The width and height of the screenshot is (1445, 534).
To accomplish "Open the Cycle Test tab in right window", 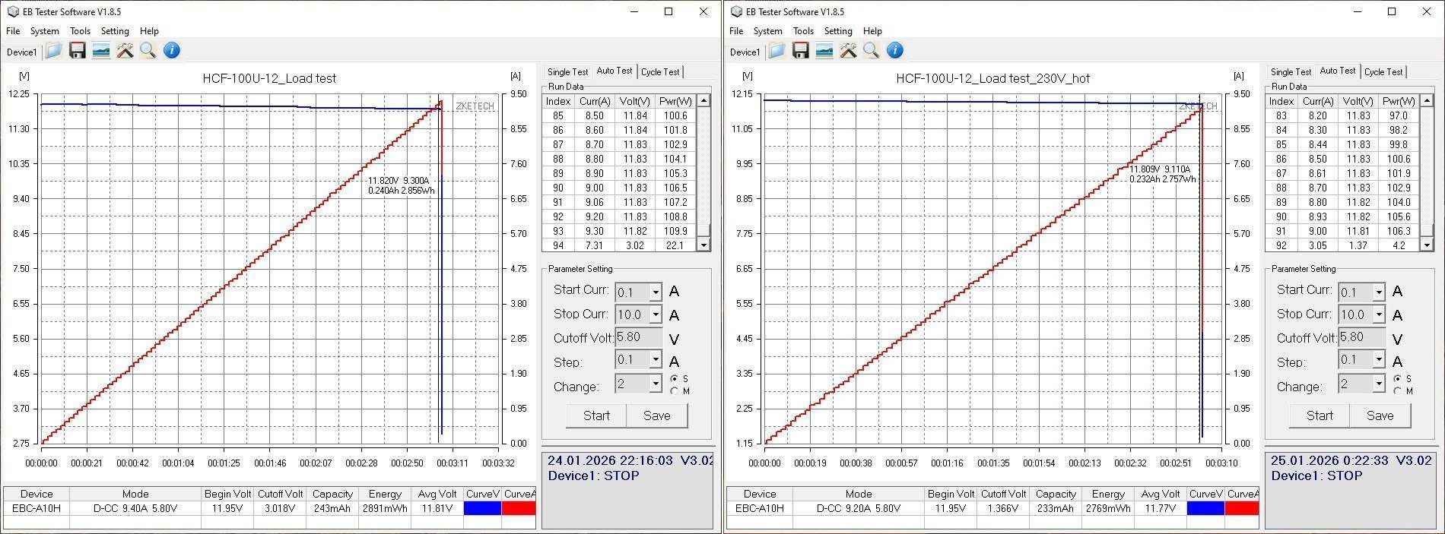I will tap(1383, 71).
